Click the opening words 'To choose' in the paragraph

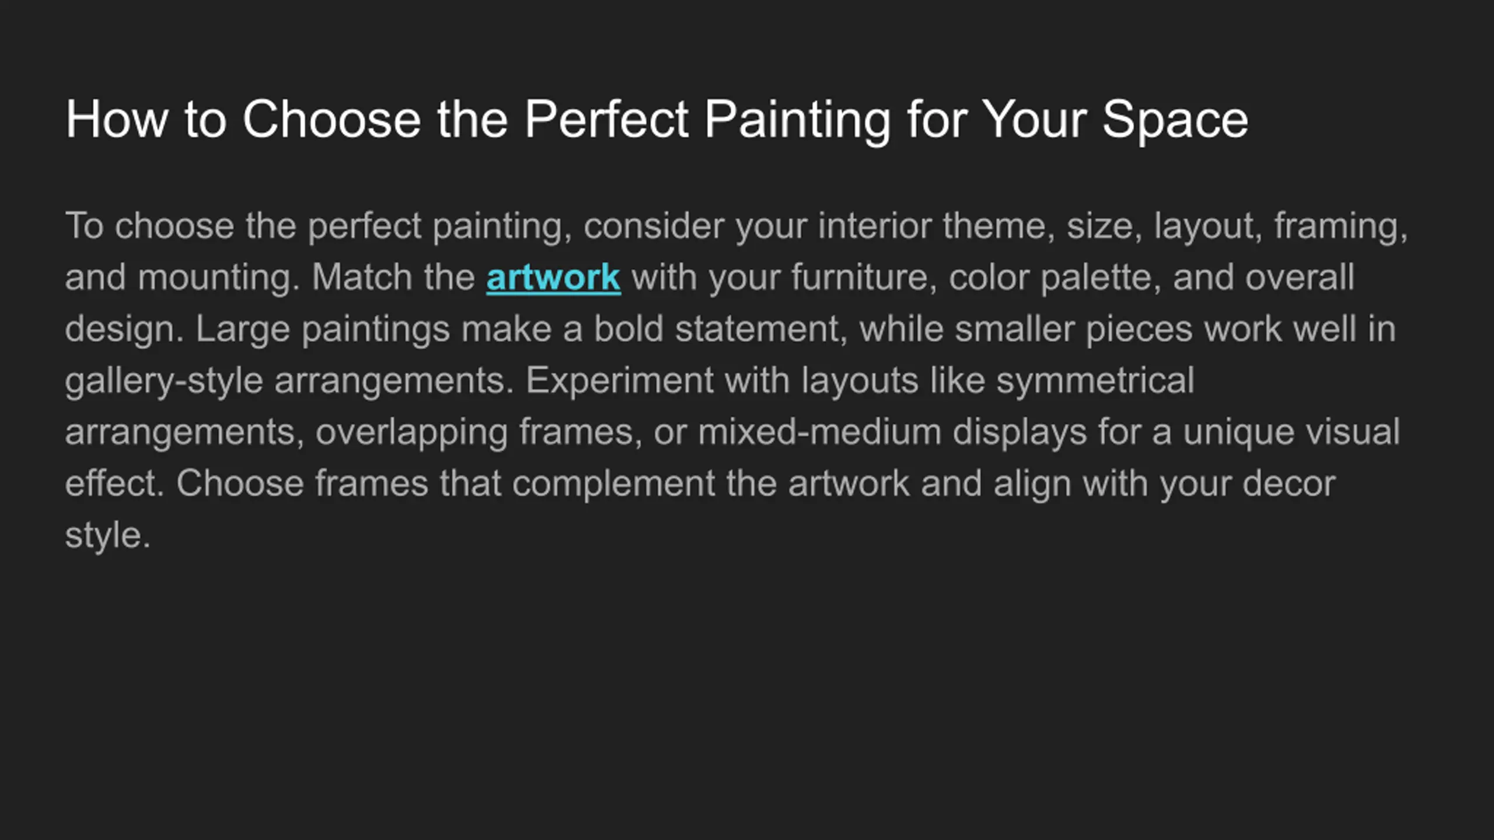pyautogui.click(x=149, y=226)
